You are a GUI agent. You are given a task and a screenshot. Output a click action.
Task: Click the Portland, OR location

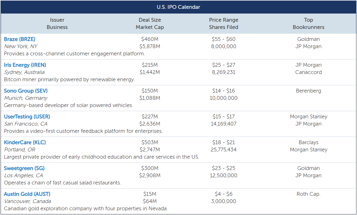pyautogui.click(x=20, y=150)
